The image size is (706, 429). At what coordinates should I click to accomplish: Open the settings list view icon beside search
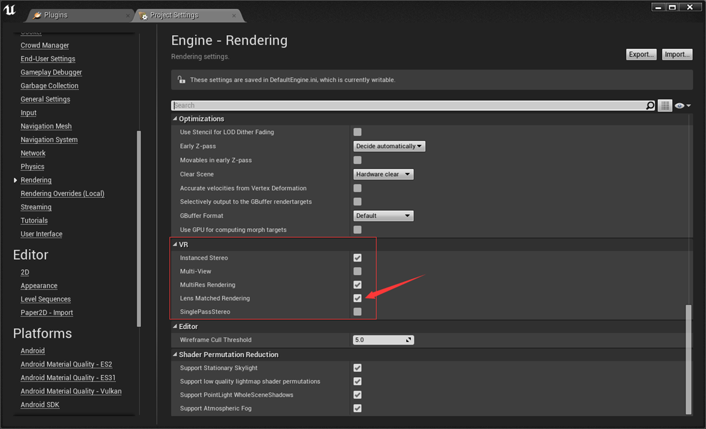click(665, 105)
